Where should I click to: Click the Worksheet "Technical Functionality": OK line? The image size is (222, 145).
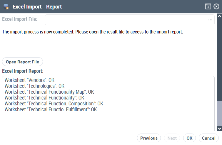point(44,98)
